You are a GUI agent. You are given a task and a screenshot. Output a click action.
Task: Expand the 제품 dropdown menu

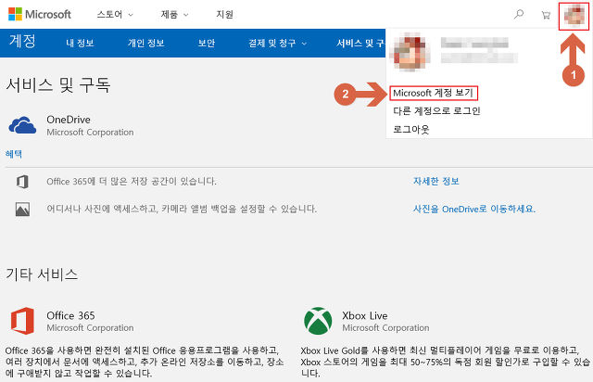174,15
